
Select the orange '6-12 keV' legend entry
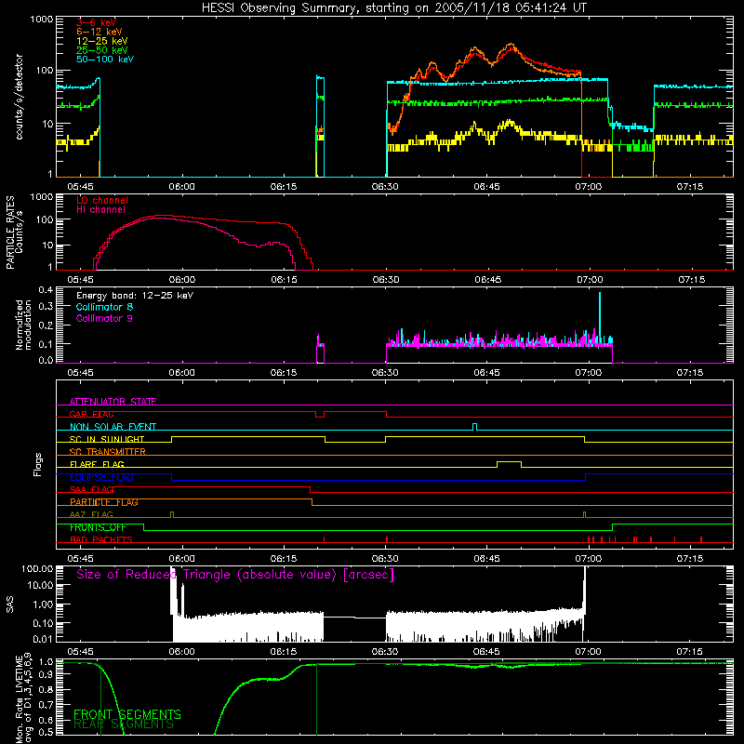[x=100, y=32]
